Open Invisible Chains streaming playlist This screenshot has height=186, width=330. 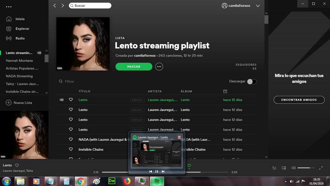coord(22,91)
